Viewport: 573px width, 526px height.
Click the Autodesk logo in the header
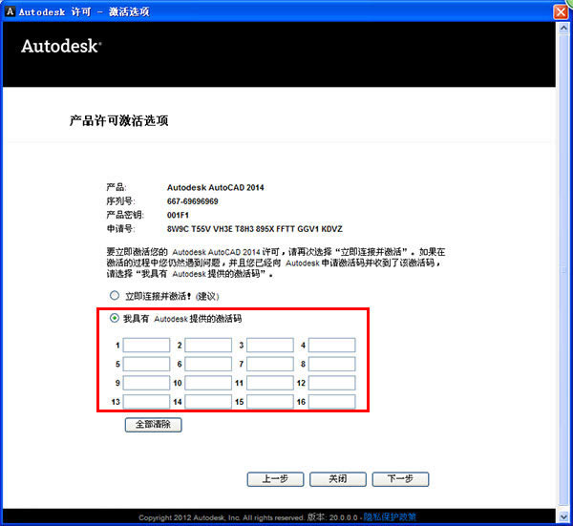click(x=61, y=47)
